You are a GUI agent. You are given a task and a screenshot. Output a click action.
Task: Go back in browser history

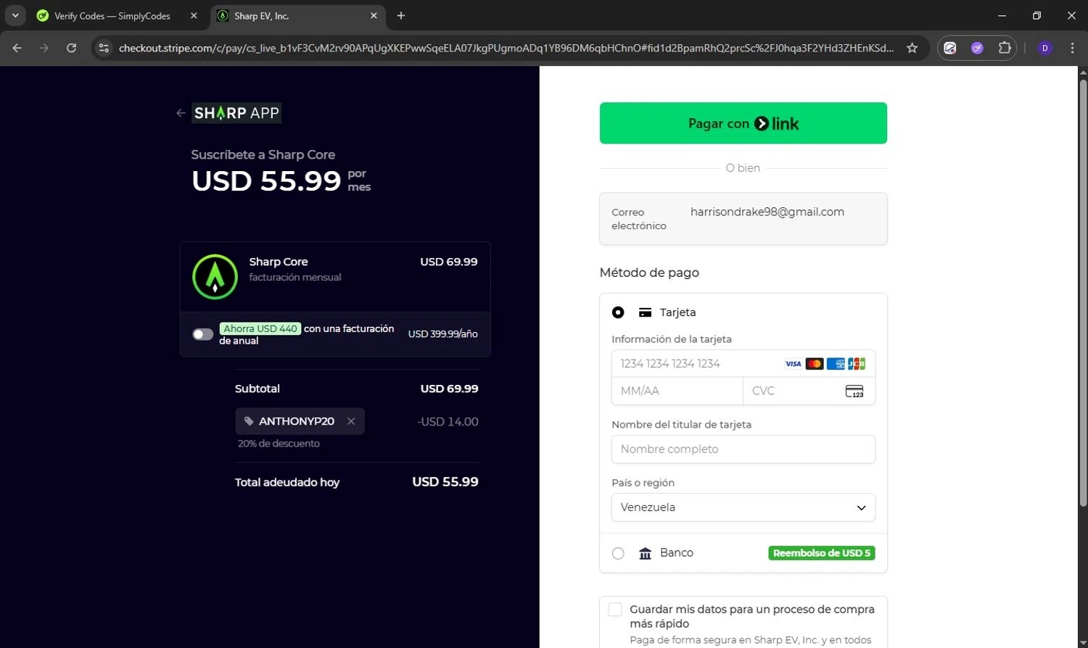[17, 48]
